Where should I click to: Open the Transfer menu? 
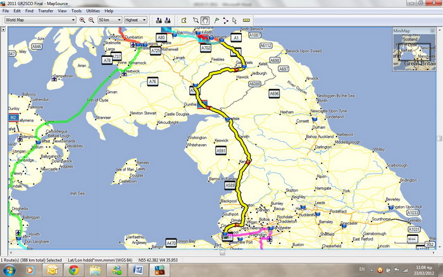46,11
